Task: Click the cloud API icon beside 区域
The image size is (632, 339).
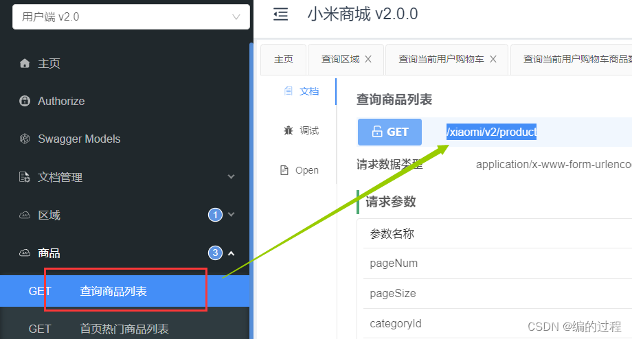Action: pyautogui.click(x=25, y=215)
